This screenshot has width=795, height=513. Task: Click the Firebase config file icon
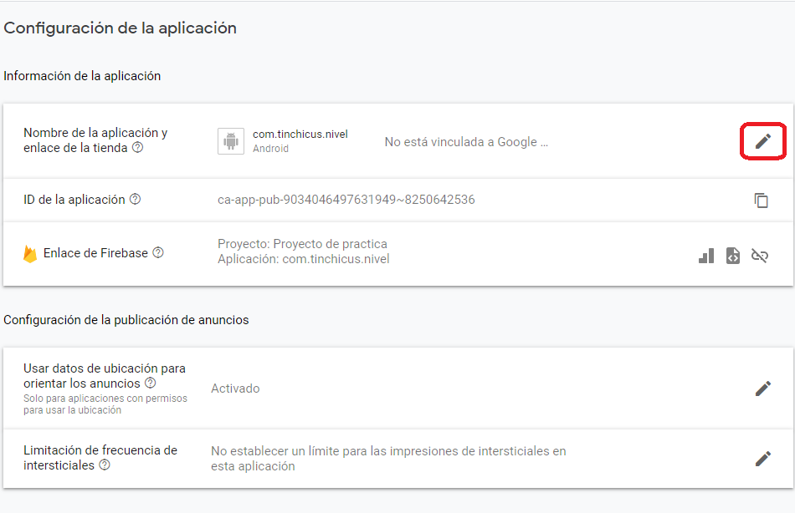[x=733, y=256]
